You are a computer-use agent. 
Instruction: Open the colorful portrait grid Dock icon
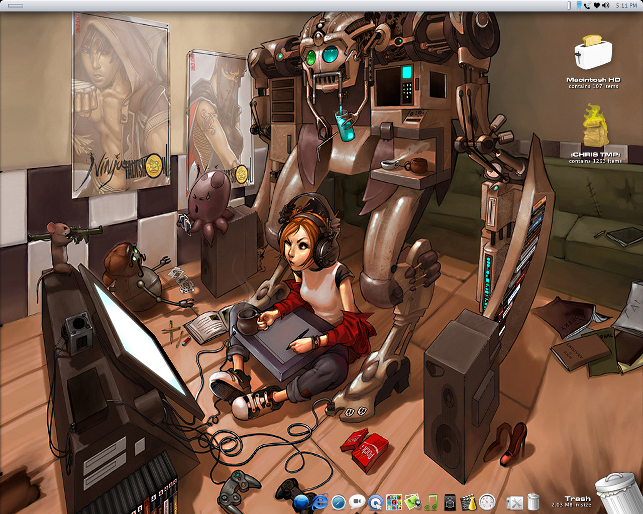[394, 502]
